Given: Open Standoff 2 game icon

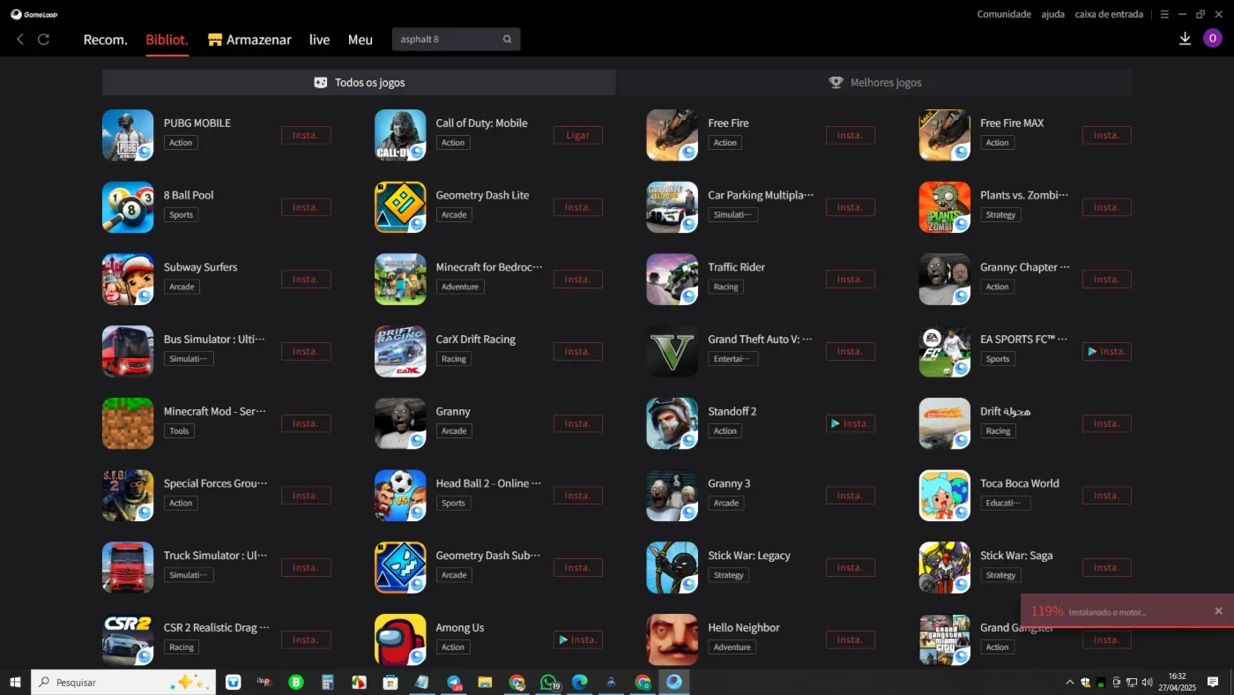Looking at the screenshot, I should [x=673, y=423].
